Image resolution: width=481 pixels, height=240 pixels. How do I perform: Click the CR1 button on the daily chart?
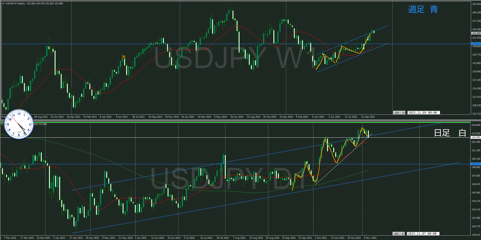click(x=396, y=234)
